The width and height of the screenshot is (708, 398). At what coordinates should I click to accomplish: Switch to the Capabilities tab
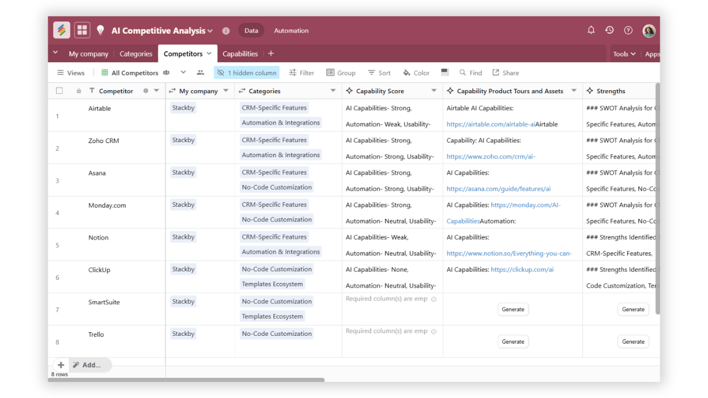240,54
